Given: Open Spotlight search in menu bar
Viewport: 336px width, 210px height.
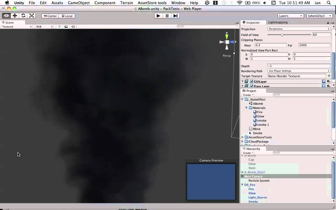Looking at the screenshot, I should [328, 3].
